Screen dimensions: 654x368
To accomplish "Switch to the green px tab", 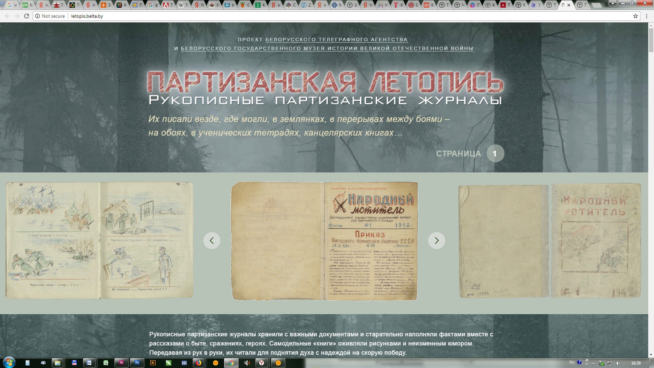I will click(x=27, y=5).
